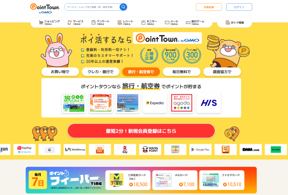This screenshot has height=195, width=288.
Task: Open the WAON POINT logo tile
Action: coord(150,149)
